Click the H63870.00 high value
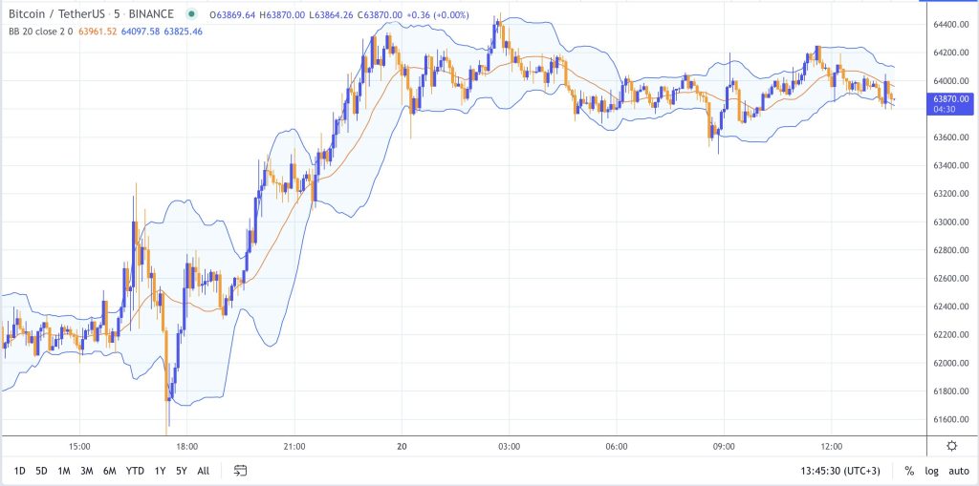This screenshot has width=979, height=486. pos(283,15)
